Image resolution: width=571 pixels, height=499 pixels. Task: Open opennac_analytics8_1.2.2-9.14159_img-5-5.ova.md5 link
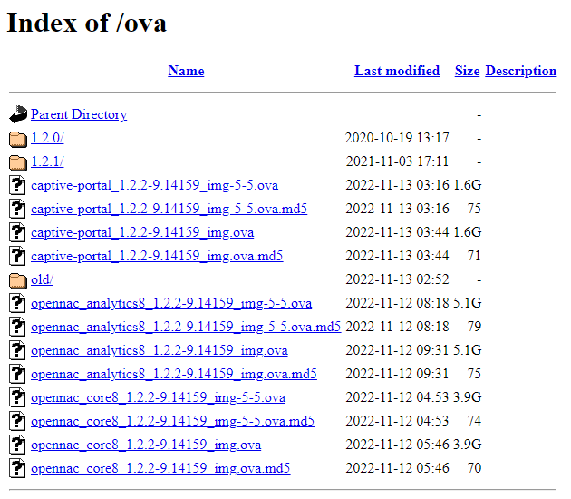click(186, 327)
